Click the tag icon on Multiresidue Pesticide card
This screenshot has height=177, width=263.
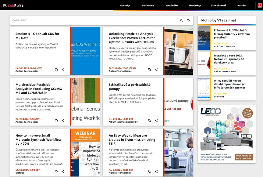[x=56, y=121]
